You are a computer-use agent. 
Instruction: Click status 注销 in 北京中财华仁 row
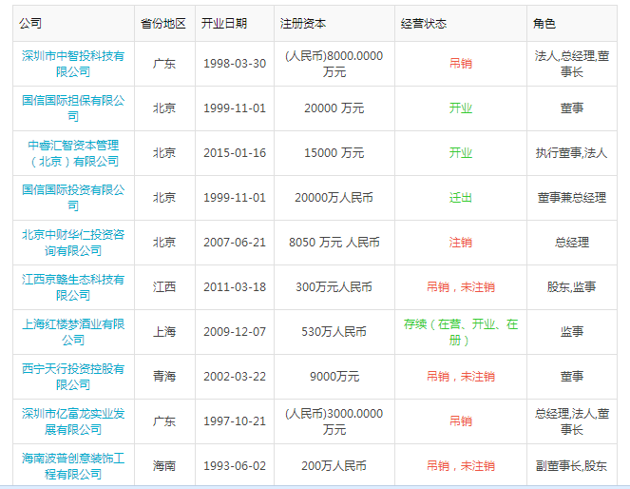point(461,242)
